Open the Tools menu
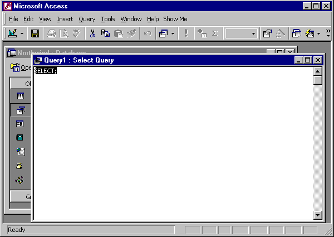Image resolution: width=334 pixels, height=237 pixels. [108, 19]
